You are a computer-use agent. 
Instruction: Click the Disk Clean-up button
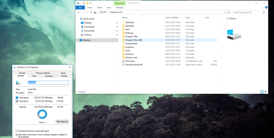[62, 122]
